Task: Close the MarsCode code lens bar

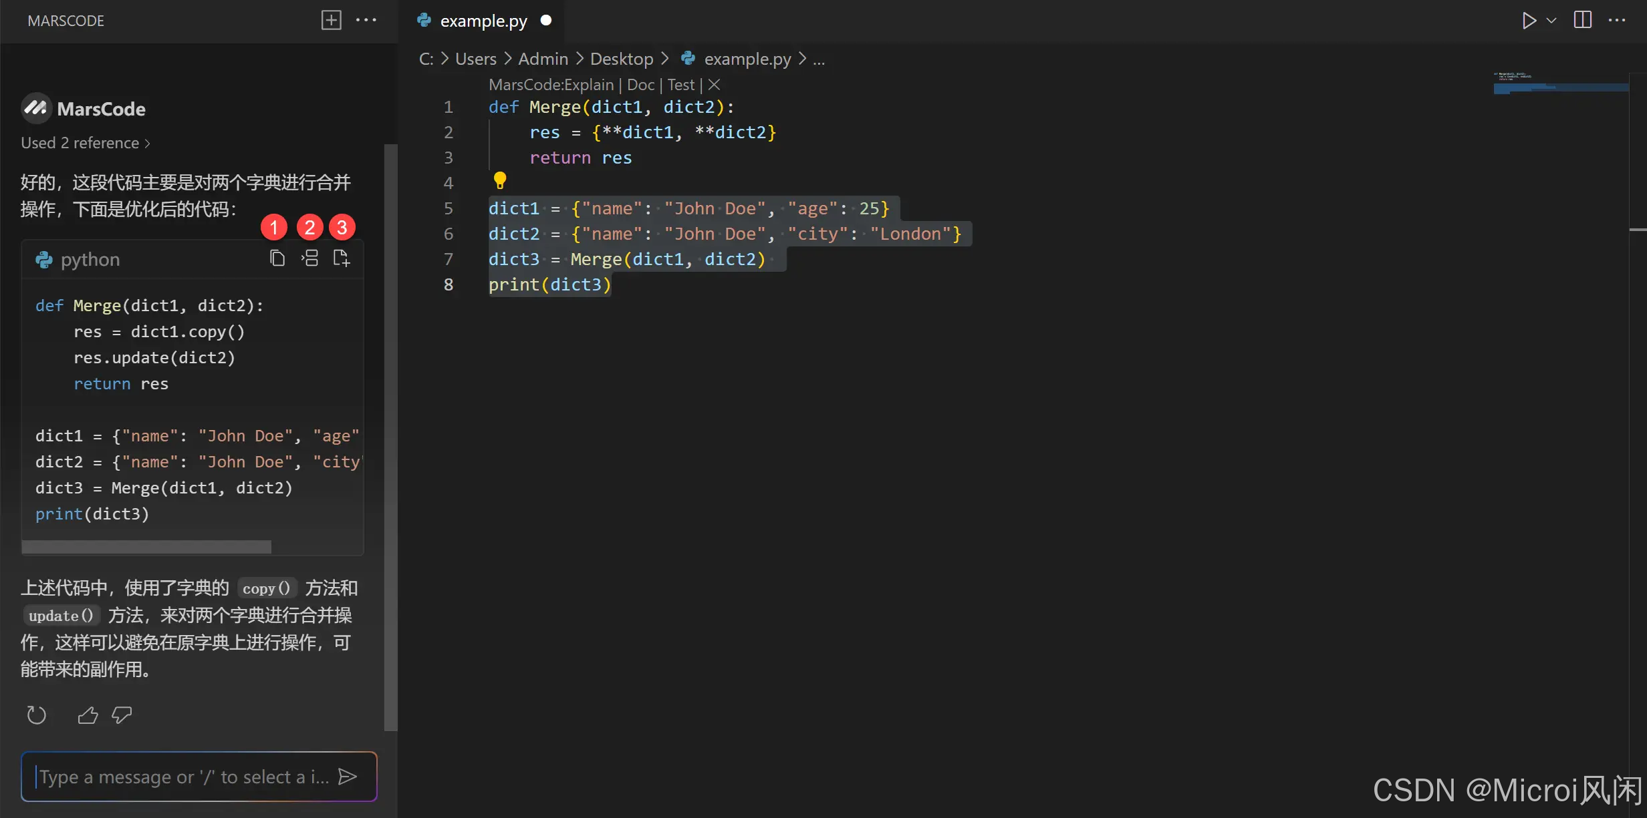Action: coord(714,85)
